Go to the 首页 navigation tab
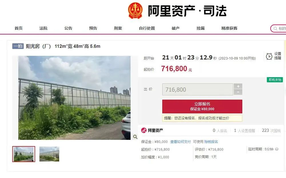The image size is (286, 178). [19, 28]
